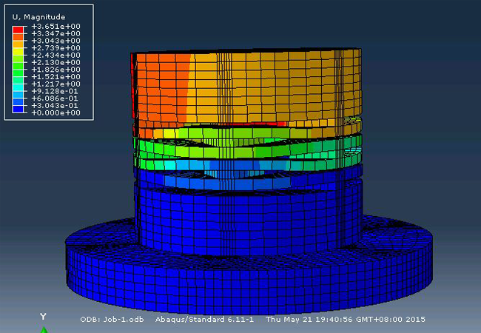This screenshot has height=333, width=481.
Task: Select the 'U, Magnitude' legend title
Action: pyautogui.click(x=38, y=17)
